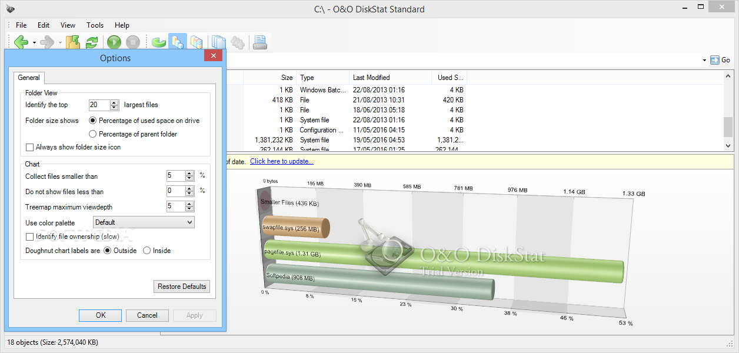Sort by the Last Modified column header
Viewport: 739px width, 353px height.
tap(391, 78)
